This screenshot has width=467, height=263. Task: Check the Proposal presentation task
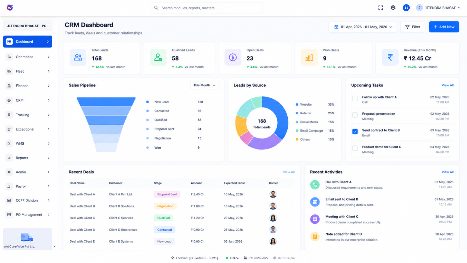pos(355,115)
